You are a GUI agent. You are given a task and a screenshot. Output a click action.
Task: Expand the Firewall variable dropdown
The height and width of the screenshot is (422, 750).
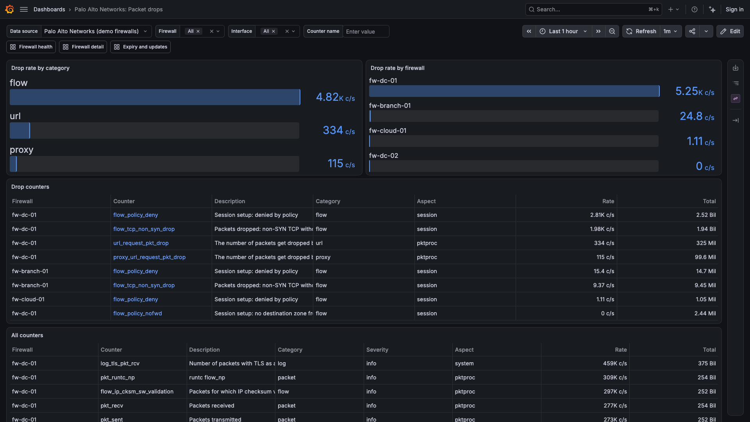[x=218, y=31]
